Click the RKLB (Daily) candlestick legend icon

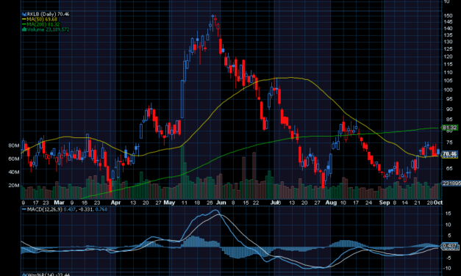[x=24, y=14]
